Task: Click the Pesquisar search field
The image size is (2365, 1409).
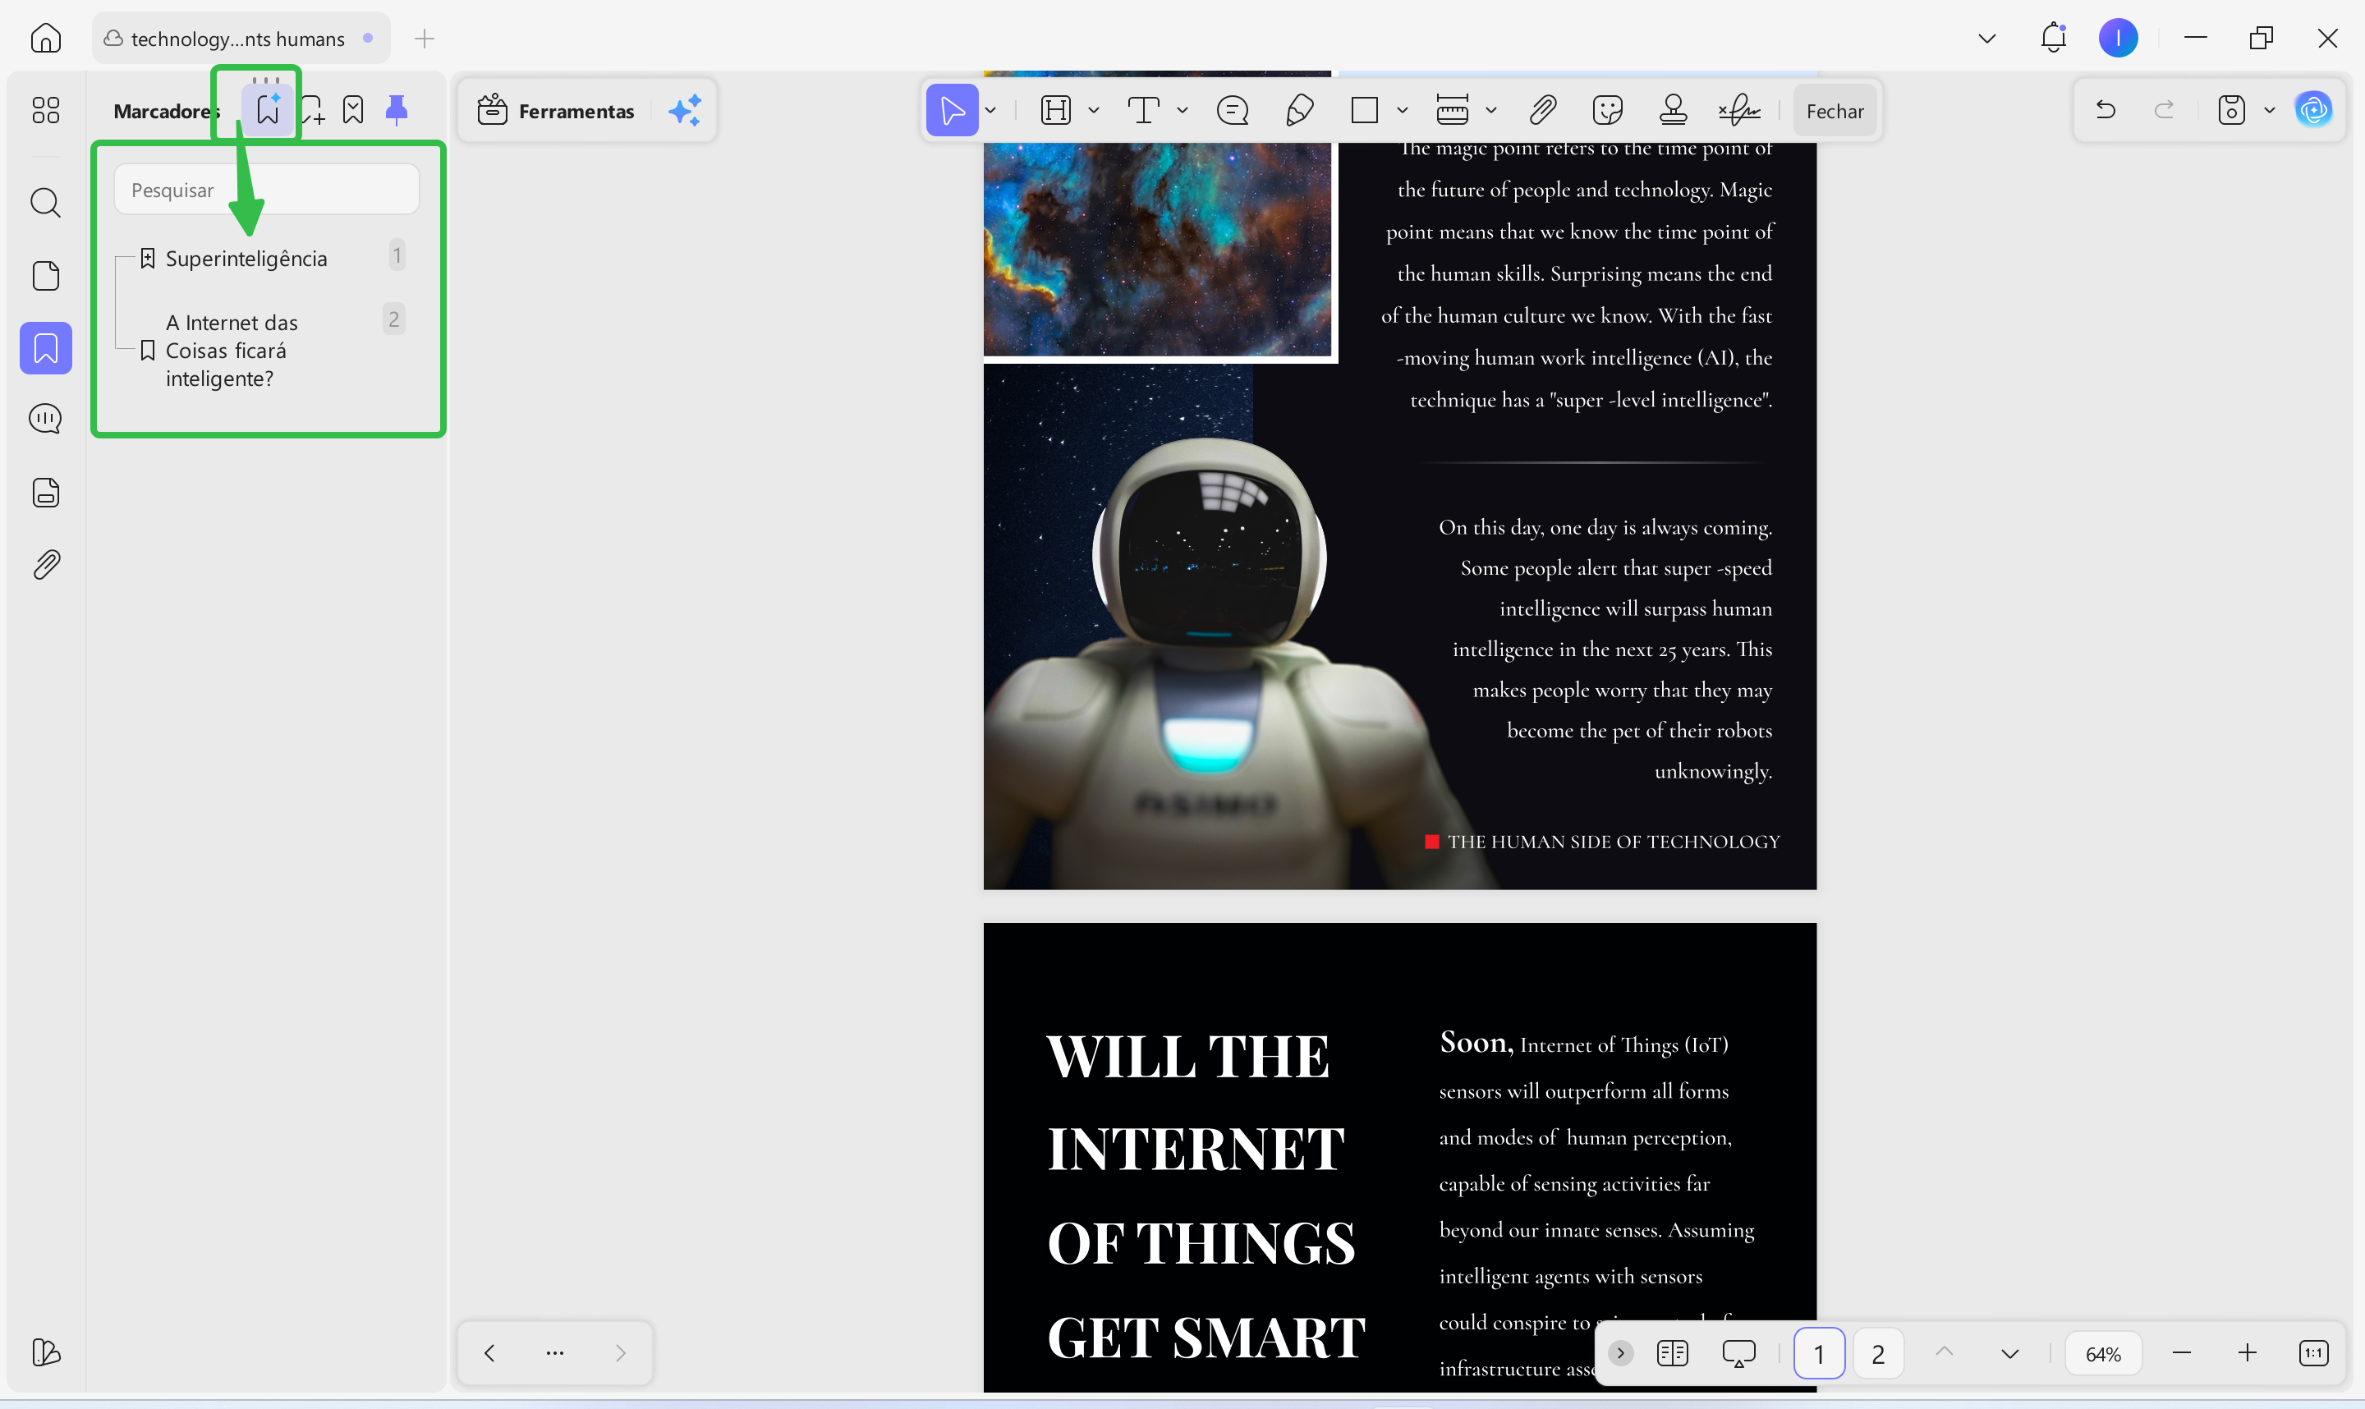Action: 267,189
